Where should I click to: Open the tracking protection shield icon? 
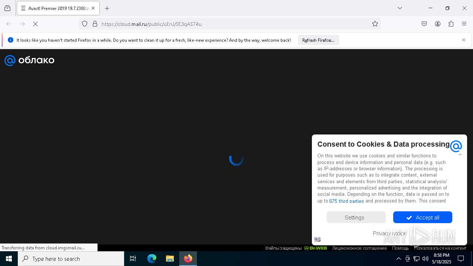pyautogui.click(x=85, y=24)
